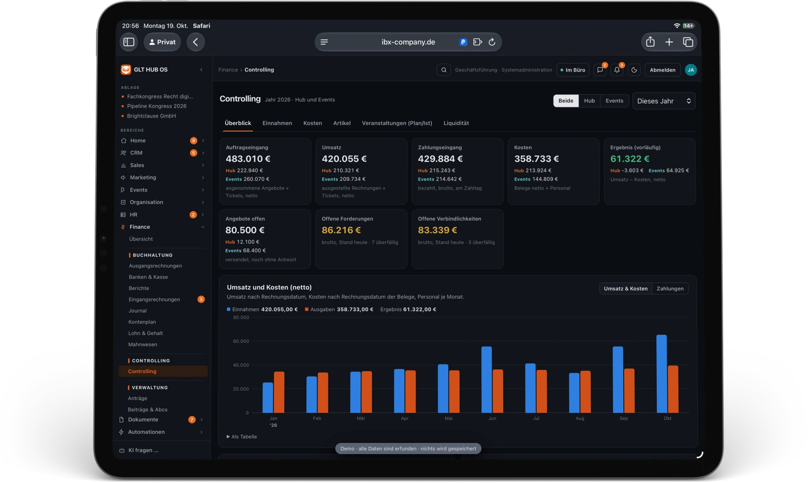The image size is (808, 483).
Task: Click the Abmelden button
Action: (x=662, y=70)
